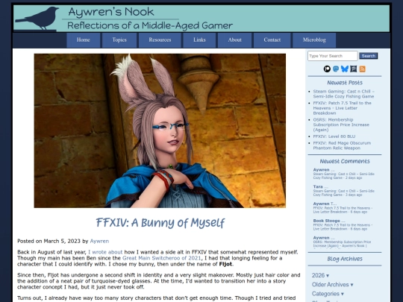The image size is (403, 302).
Task: Open the About page
Action: pos(234,40)
